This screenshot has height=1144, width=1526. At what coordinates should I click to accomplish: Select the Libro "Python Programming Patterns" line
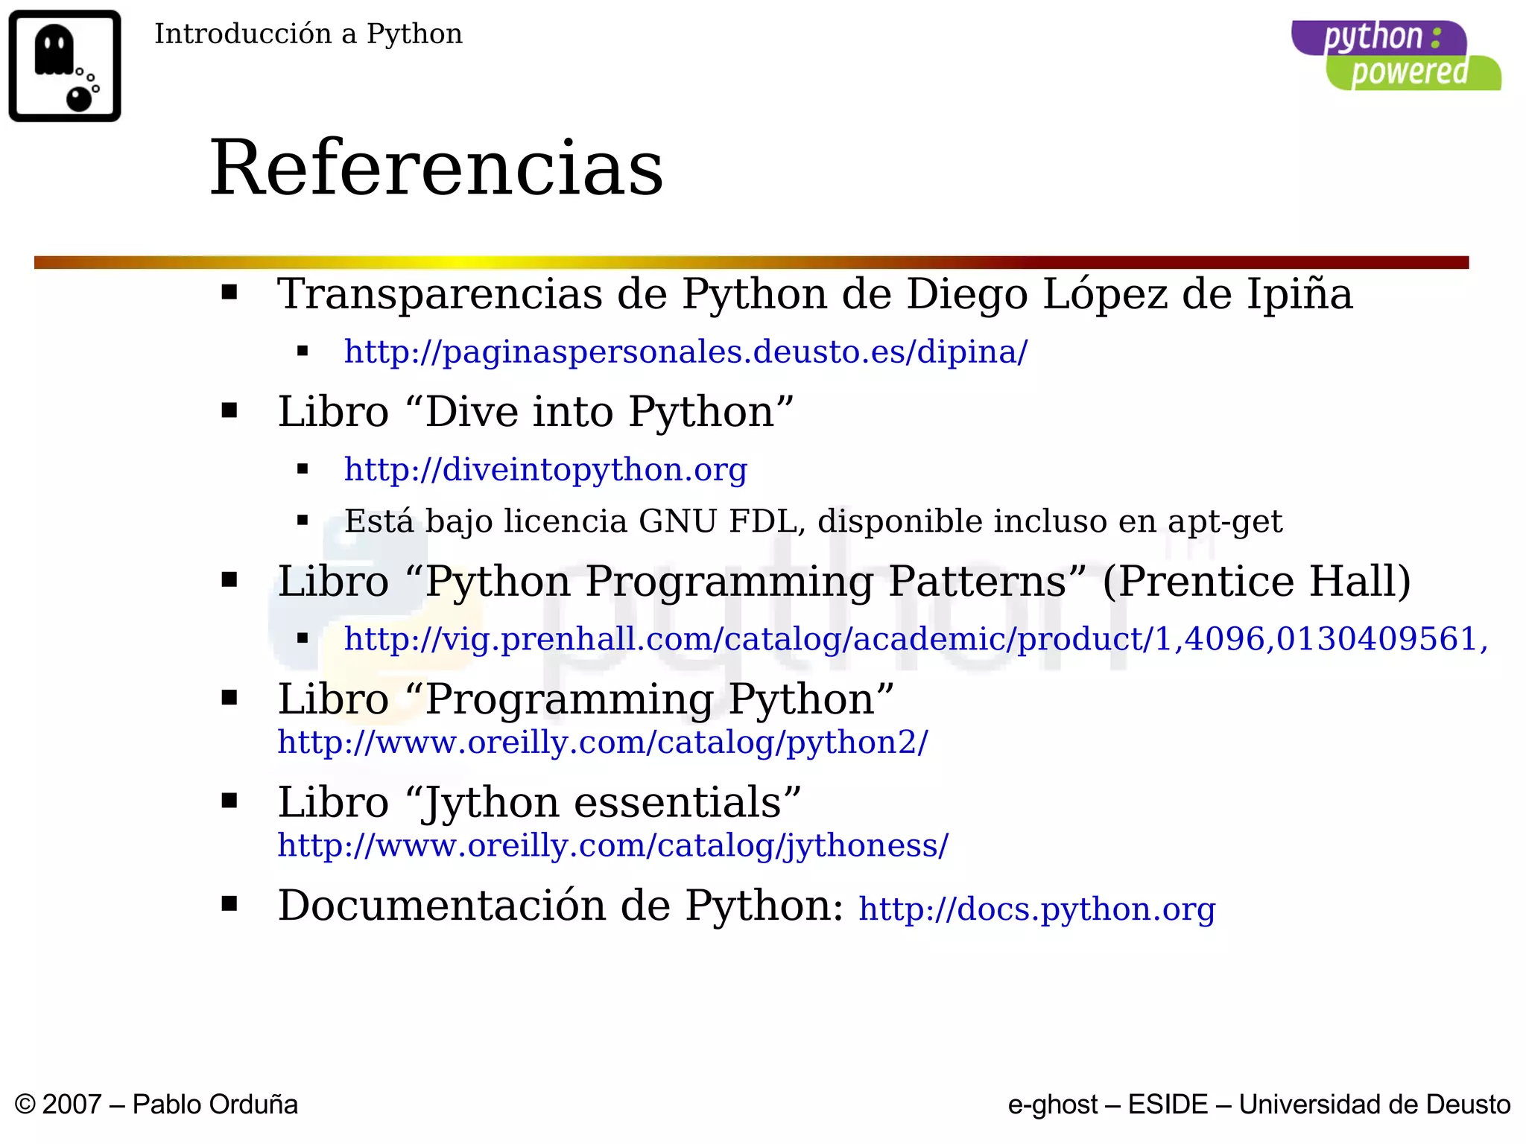tap(844, 582)
